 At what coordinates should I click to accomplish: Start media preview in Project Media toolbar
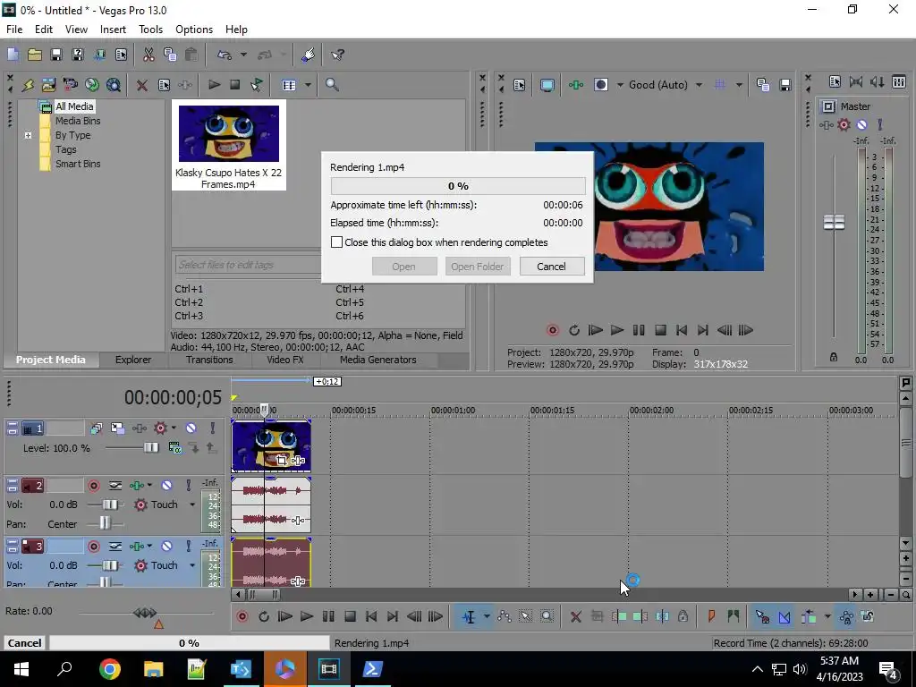pyautogui.click(x=214, y=85)
